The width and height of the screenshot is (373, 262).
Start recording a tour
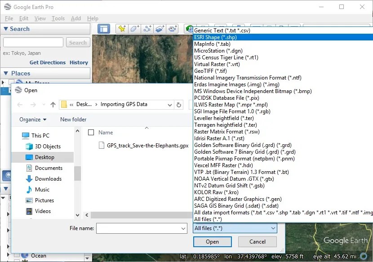(x=173, y=28)
